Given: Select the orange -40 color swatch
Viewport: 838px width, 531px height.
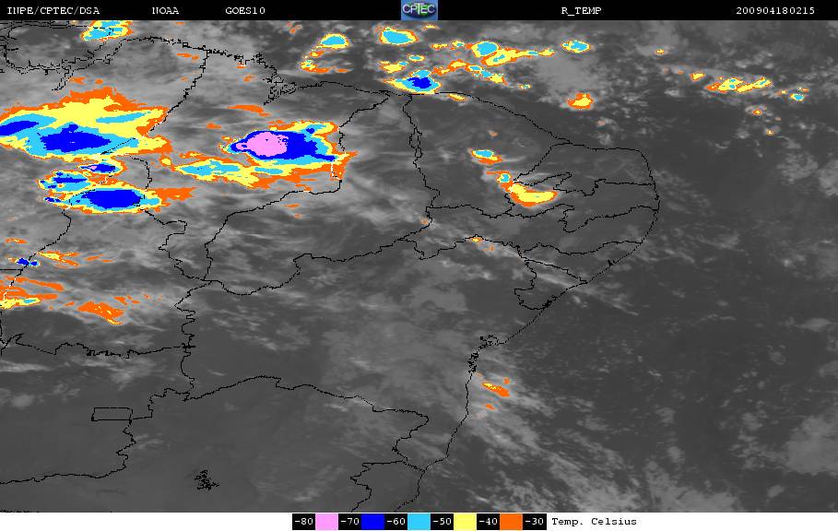Looking at the screenshot, I should click(511, 522).
